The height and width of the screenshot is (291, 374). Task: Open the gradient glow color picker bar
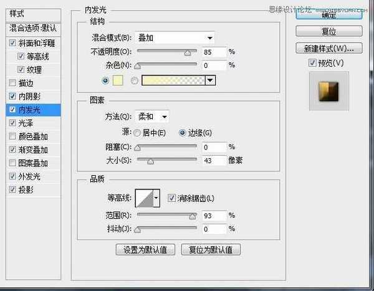tap(173, 80)
